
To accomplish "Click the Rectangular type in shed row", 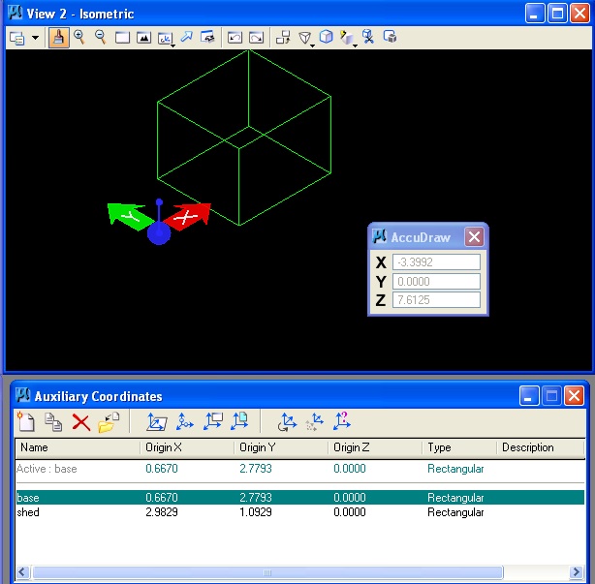I will click(x=455, y=512).
